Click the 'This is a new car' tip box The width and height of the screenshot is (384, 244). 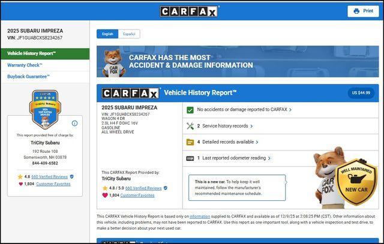click(x=237, y=188)
